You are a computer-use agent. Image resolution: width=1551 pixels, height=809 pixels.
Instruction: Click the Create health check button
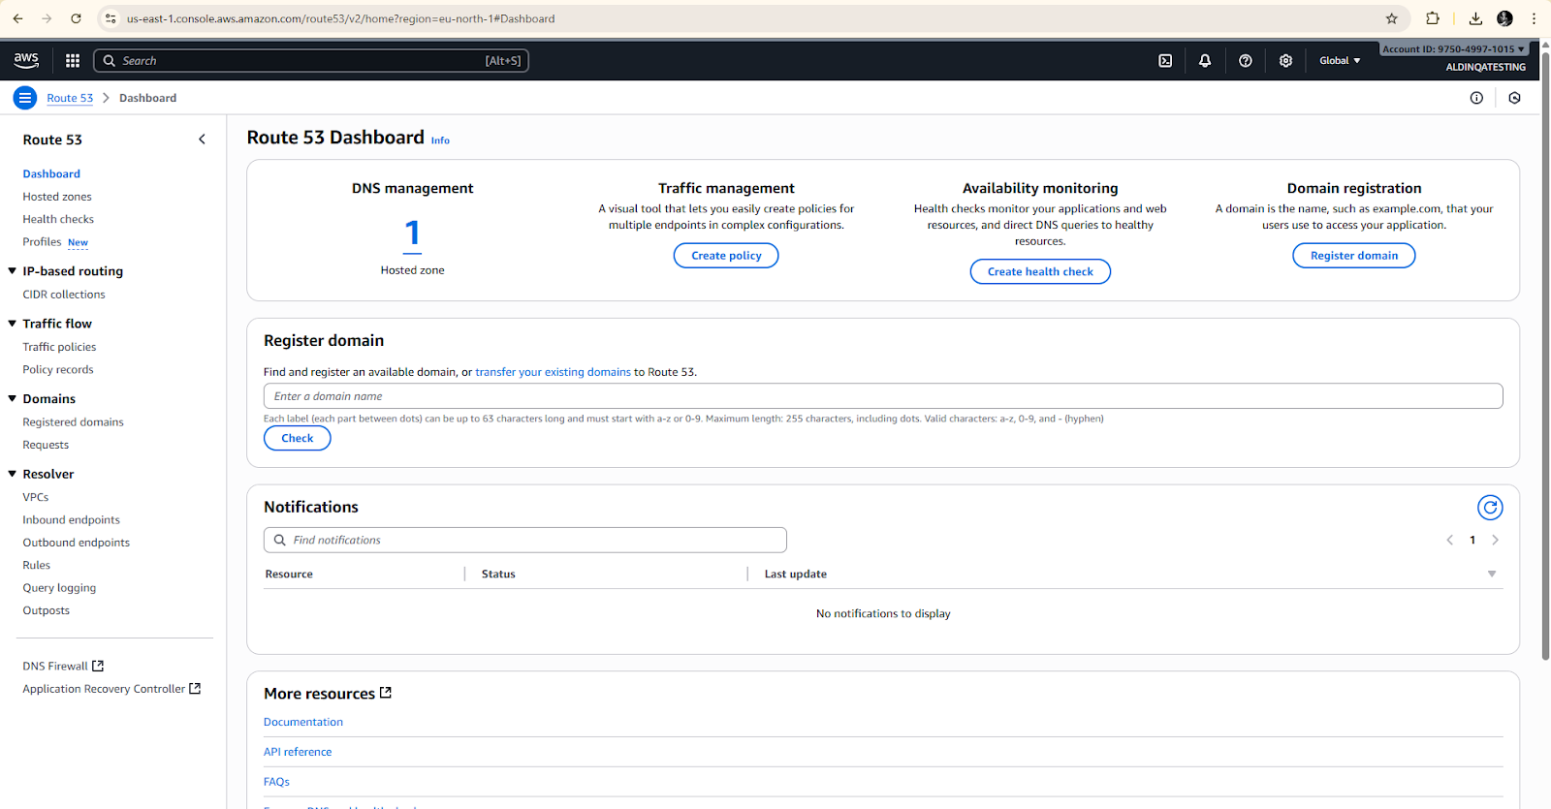coord(1040,272)
